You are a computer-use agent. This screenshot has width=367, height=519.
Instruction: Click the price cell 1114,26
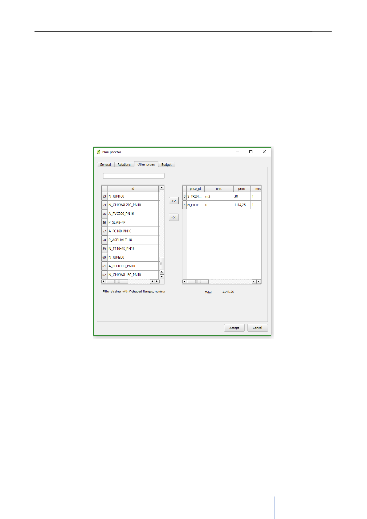[242, 205]
